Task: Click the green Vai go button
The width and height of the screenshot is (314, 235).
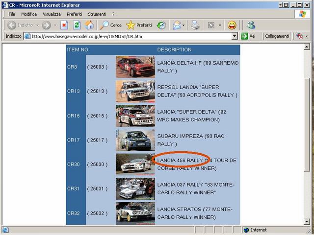Action: tap(249, 36)
